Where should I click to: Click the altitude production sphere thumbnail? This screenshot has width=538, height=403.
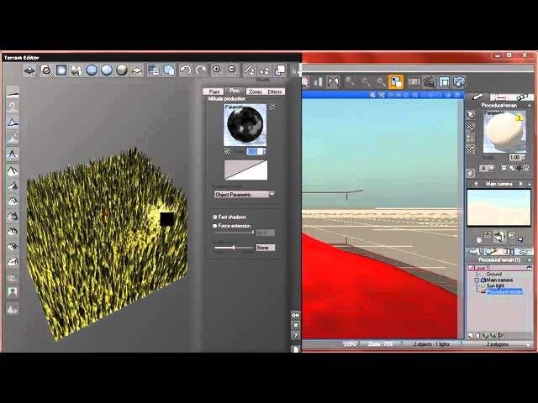tap(245, 125)
